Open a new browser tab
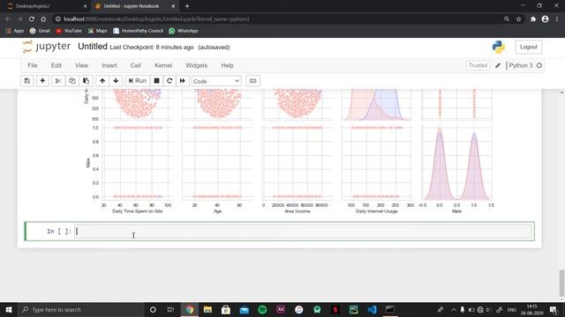The image size is (565, 317). click(187, 6)
